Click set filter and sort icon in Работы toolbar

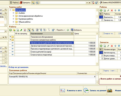click(x=37, y=30)
